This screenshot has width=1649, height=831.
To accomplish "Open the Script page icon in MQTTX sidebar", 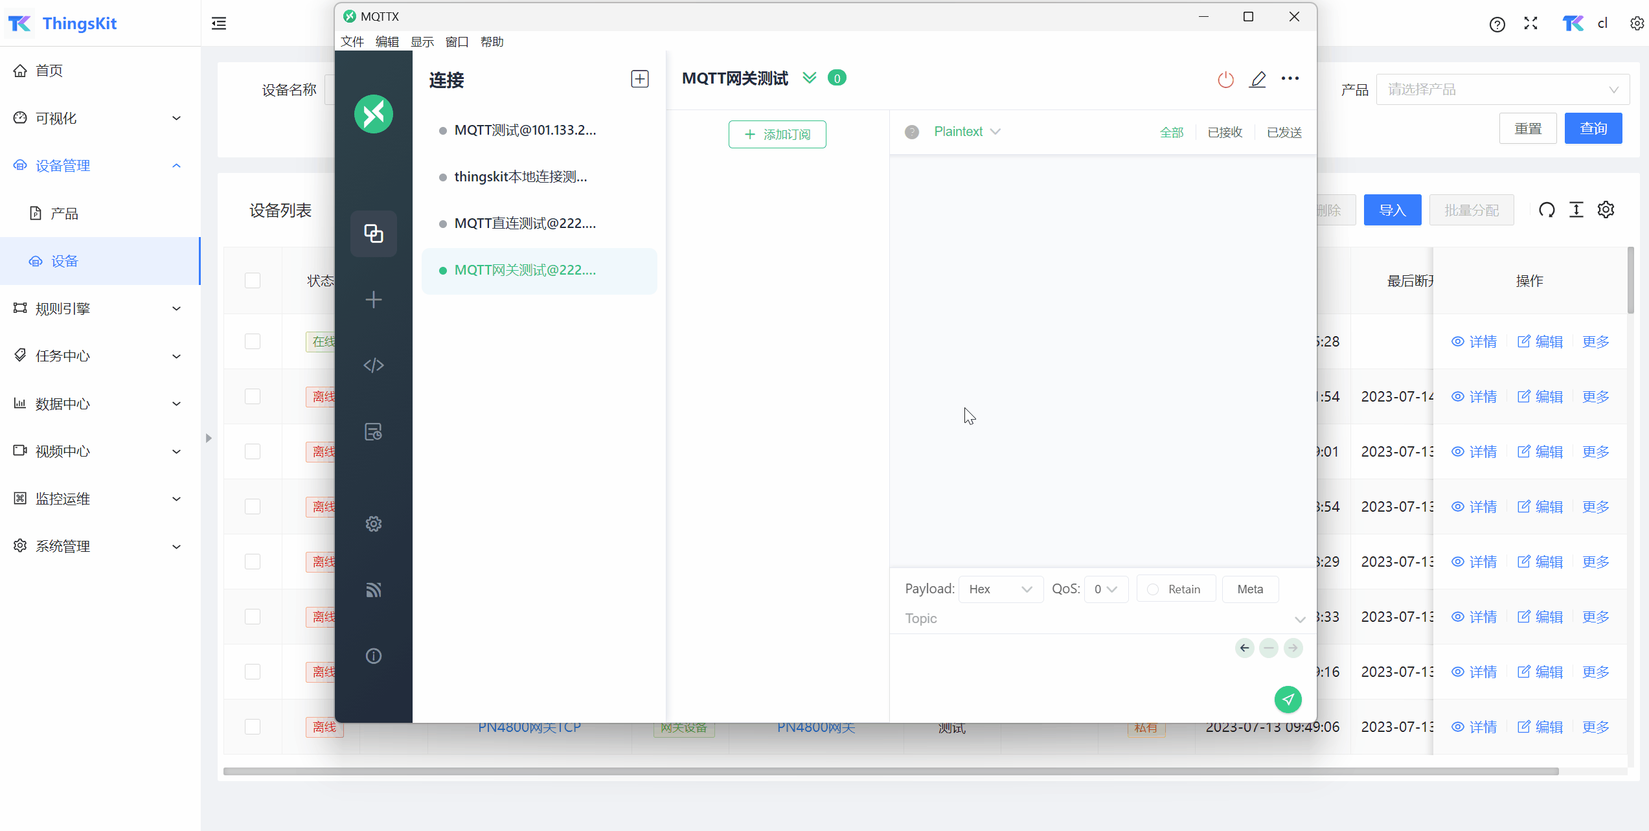I will click(373, 365).
